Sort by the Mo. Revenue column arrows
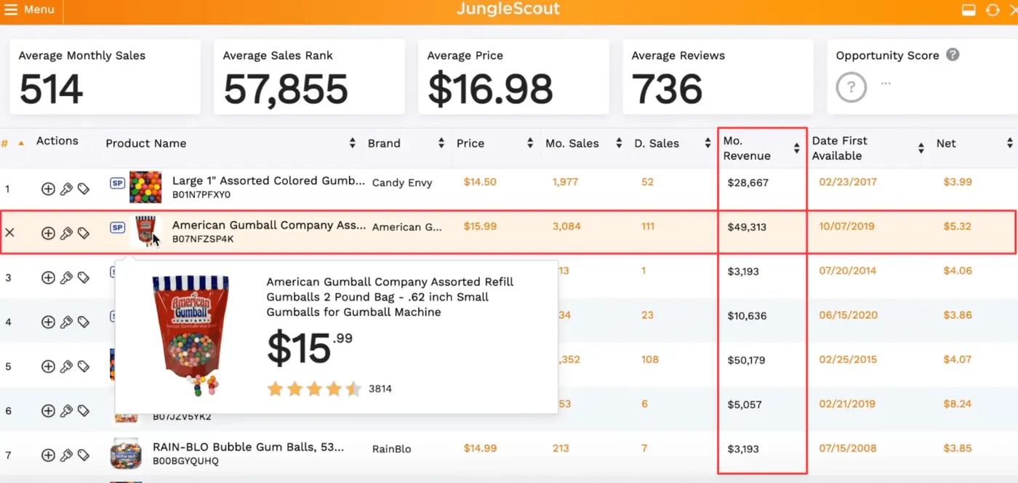Viewport: 1018px width, 483px height. click(x=796, y=148)
